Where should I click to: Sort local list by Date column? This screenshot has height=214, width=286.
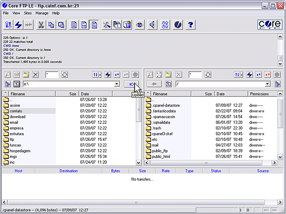click(95, 94)
